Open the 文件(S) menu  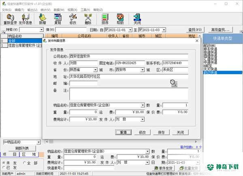6,10
